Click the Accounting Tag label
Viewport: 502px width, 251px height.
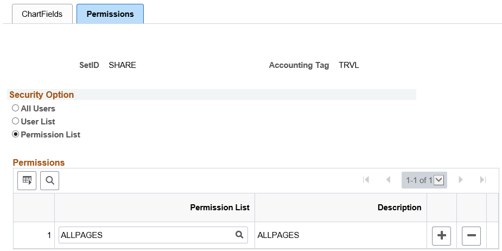coord(298,65)
